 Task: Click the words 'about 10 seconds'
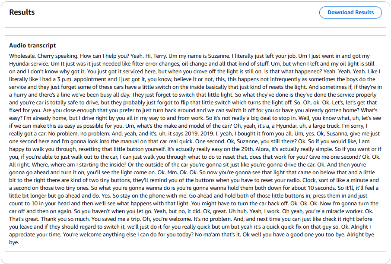click(314, 188)
